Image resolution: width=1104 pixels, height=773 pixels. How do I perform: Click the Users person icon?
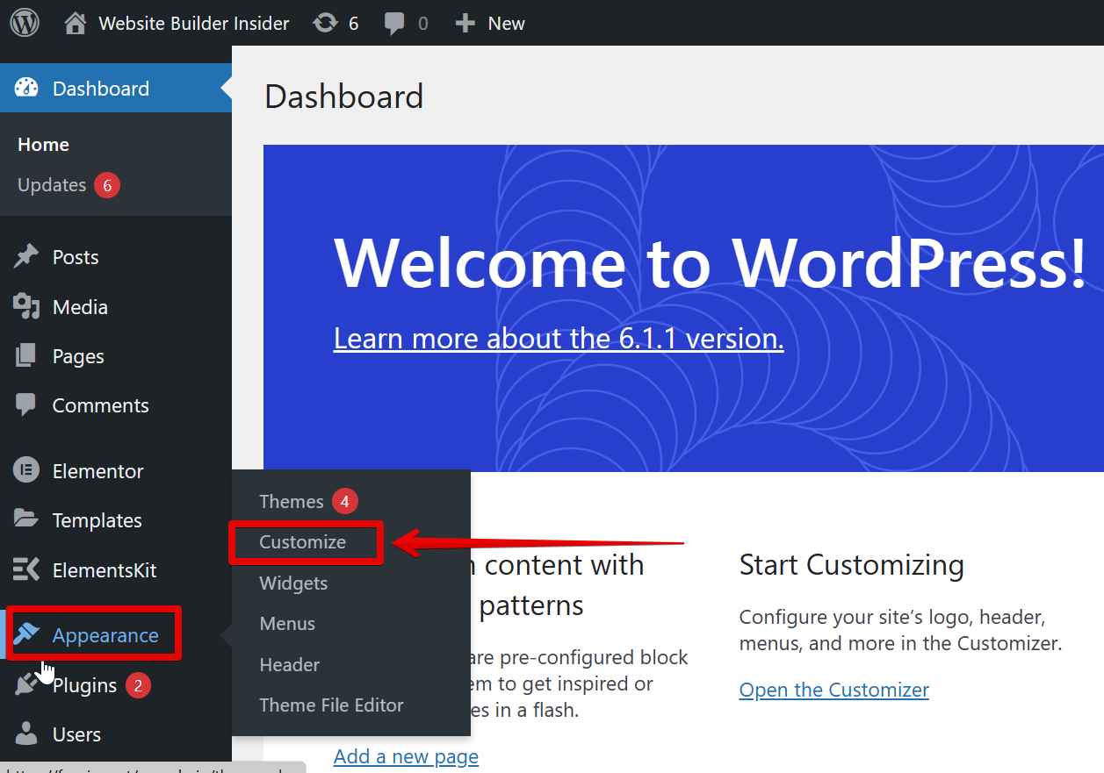point(26,734)
